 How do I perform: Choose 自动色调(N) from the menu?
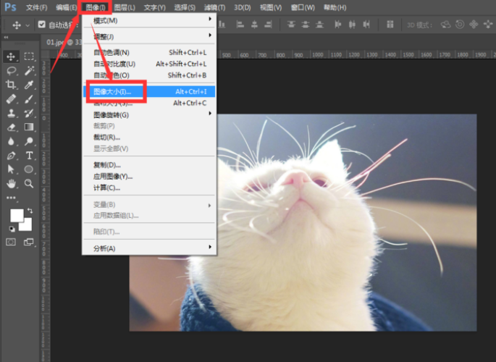coord(149,52)
